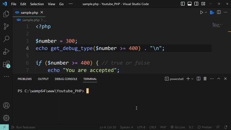The width and height of the screenshot is (231, 130).
Task: Open the Extensions view
Action: pos(6,64)
